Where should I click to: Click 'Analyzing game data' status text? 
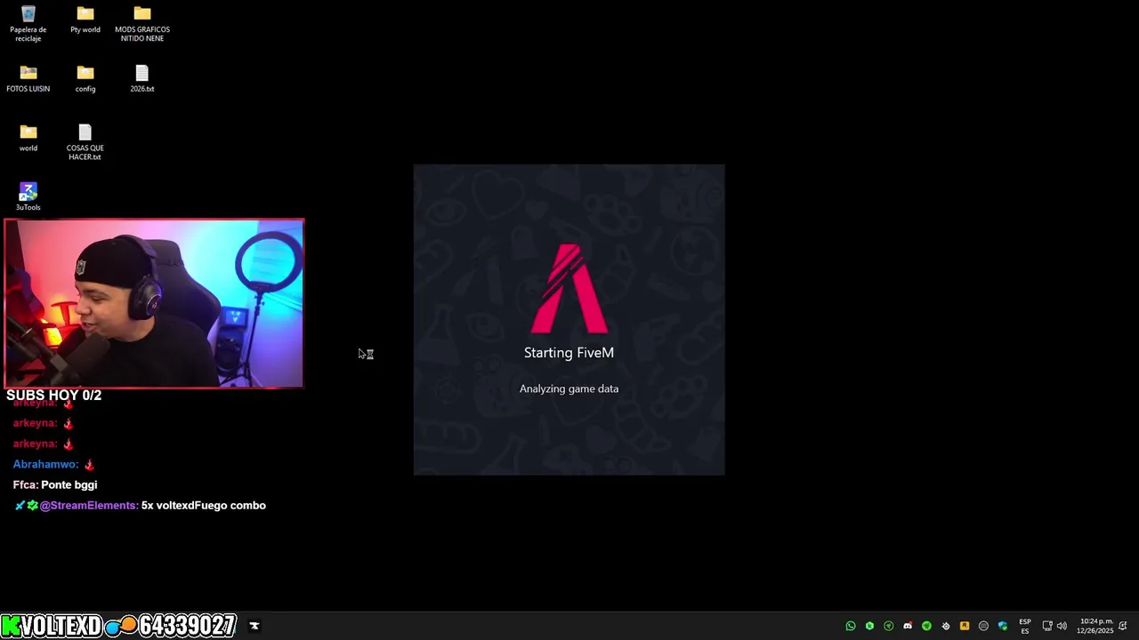tap(569, 388)
